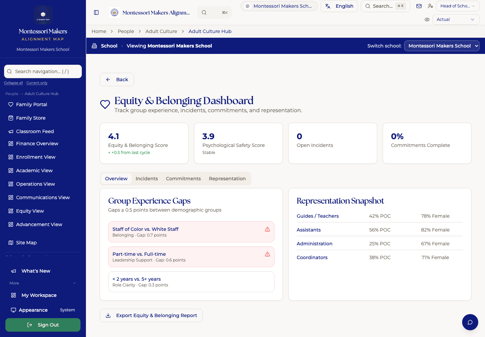Click the Site Map icon

(x=11, y=243)
